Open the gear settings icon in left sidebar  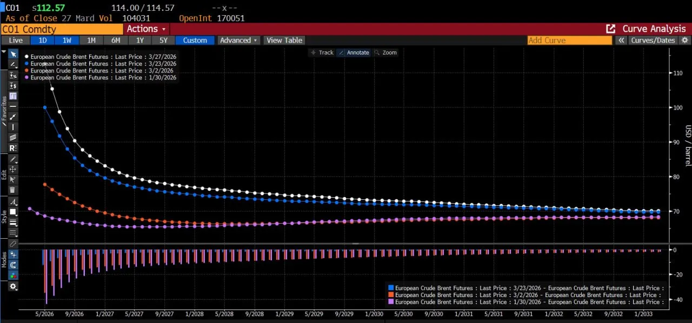point(13,286)
